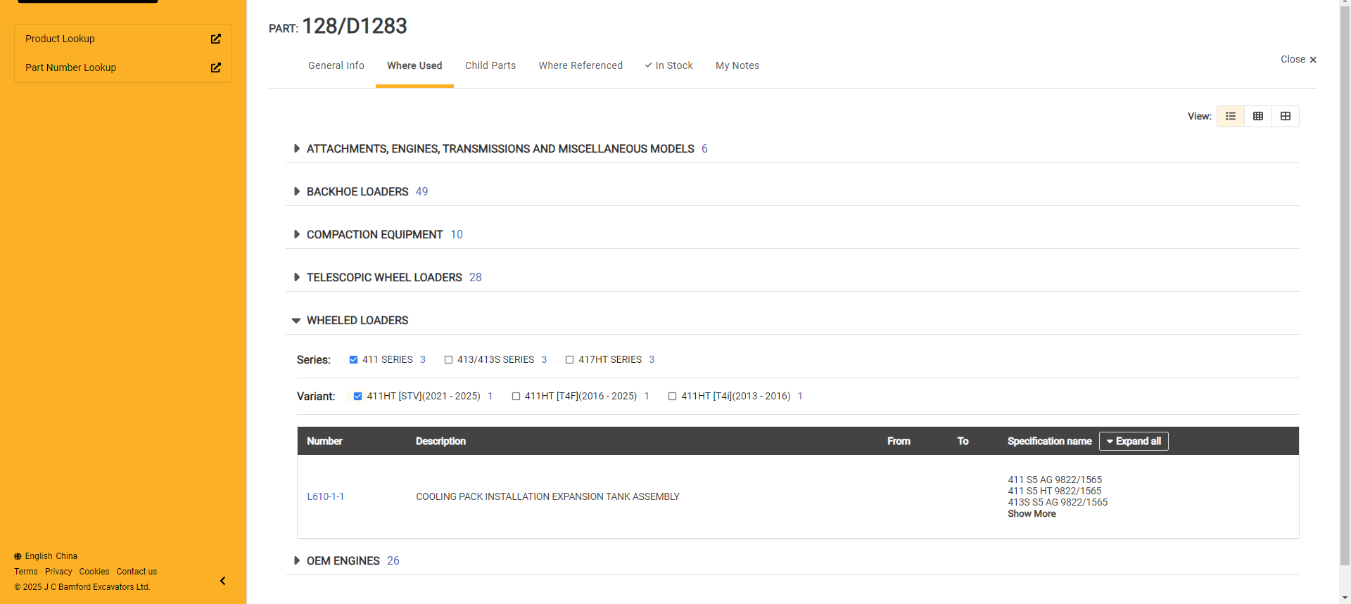Open Part Number Lookup external link icon

pos(216,68)
